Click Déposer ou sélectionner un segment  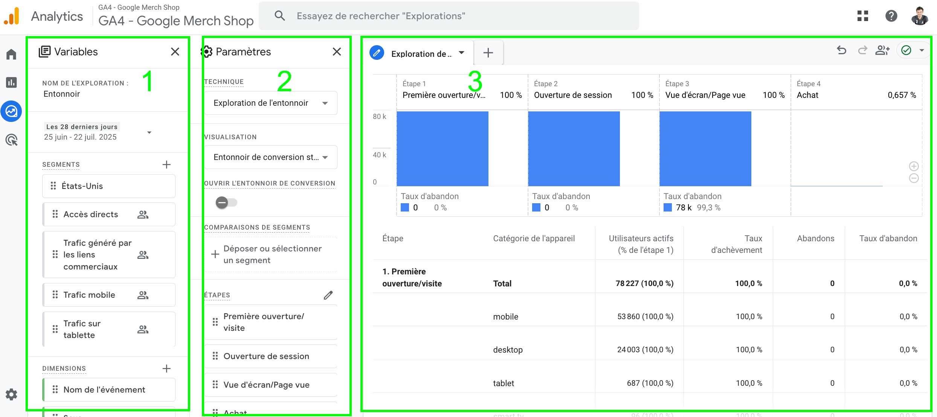271,254
